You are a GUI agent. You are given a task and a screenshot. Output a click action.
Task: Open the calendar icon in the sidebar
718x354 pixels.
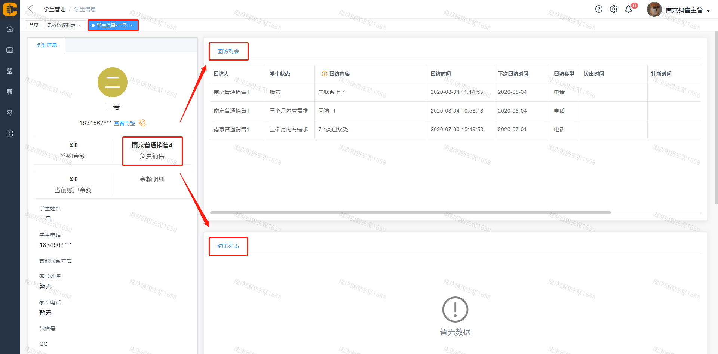coord(10,50)
